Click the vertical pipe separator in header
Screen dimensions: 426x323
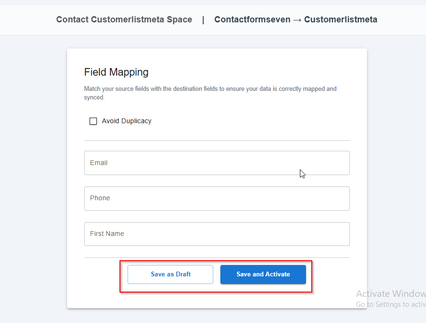coord(203,20)
